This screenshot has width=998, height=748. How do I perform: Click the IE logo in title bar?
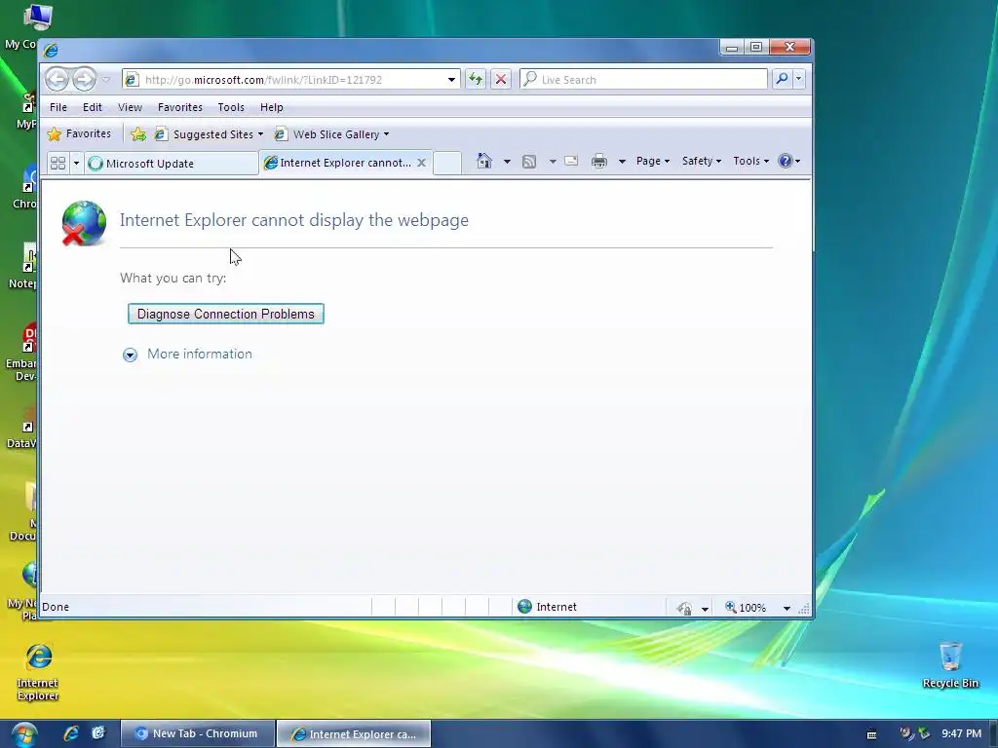[51, 50]
